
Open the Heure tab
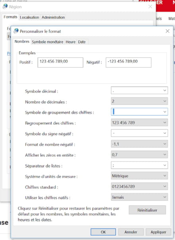click(70, 42)
